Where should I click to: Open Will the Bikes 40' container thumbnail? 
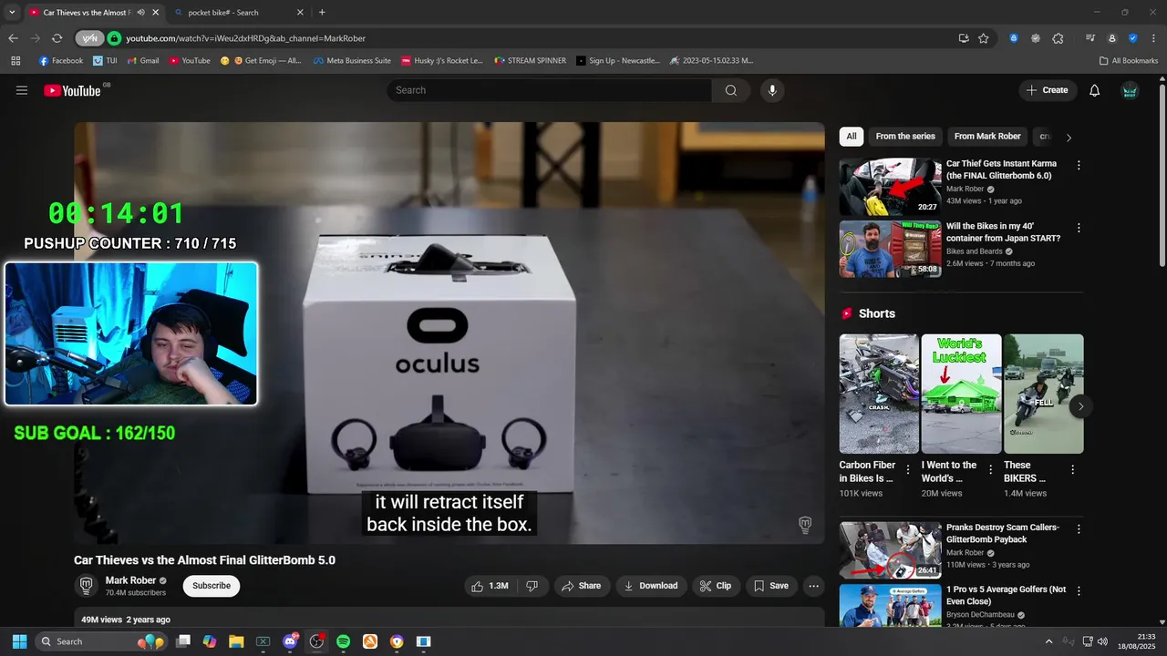890,249
